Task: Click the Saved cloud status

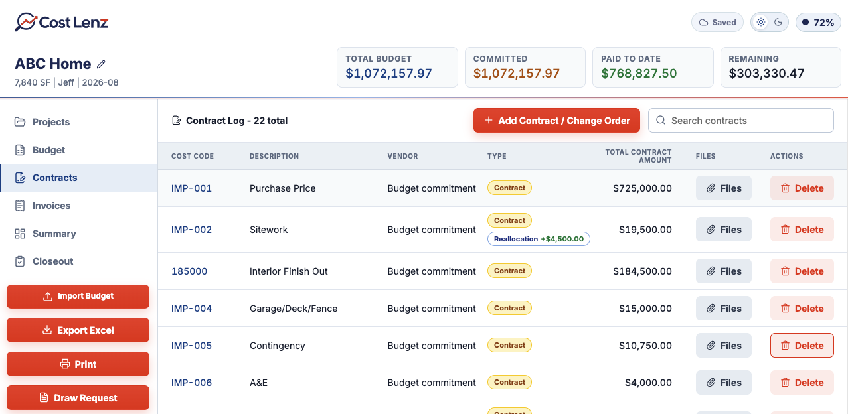Action: coord(718,22)
